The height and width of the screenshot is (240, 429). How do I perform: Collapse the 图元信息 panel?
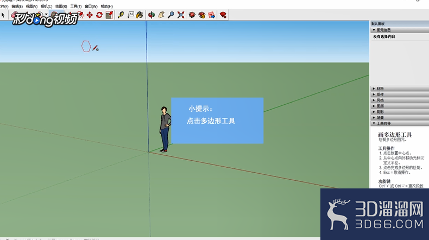click(400, 30)
